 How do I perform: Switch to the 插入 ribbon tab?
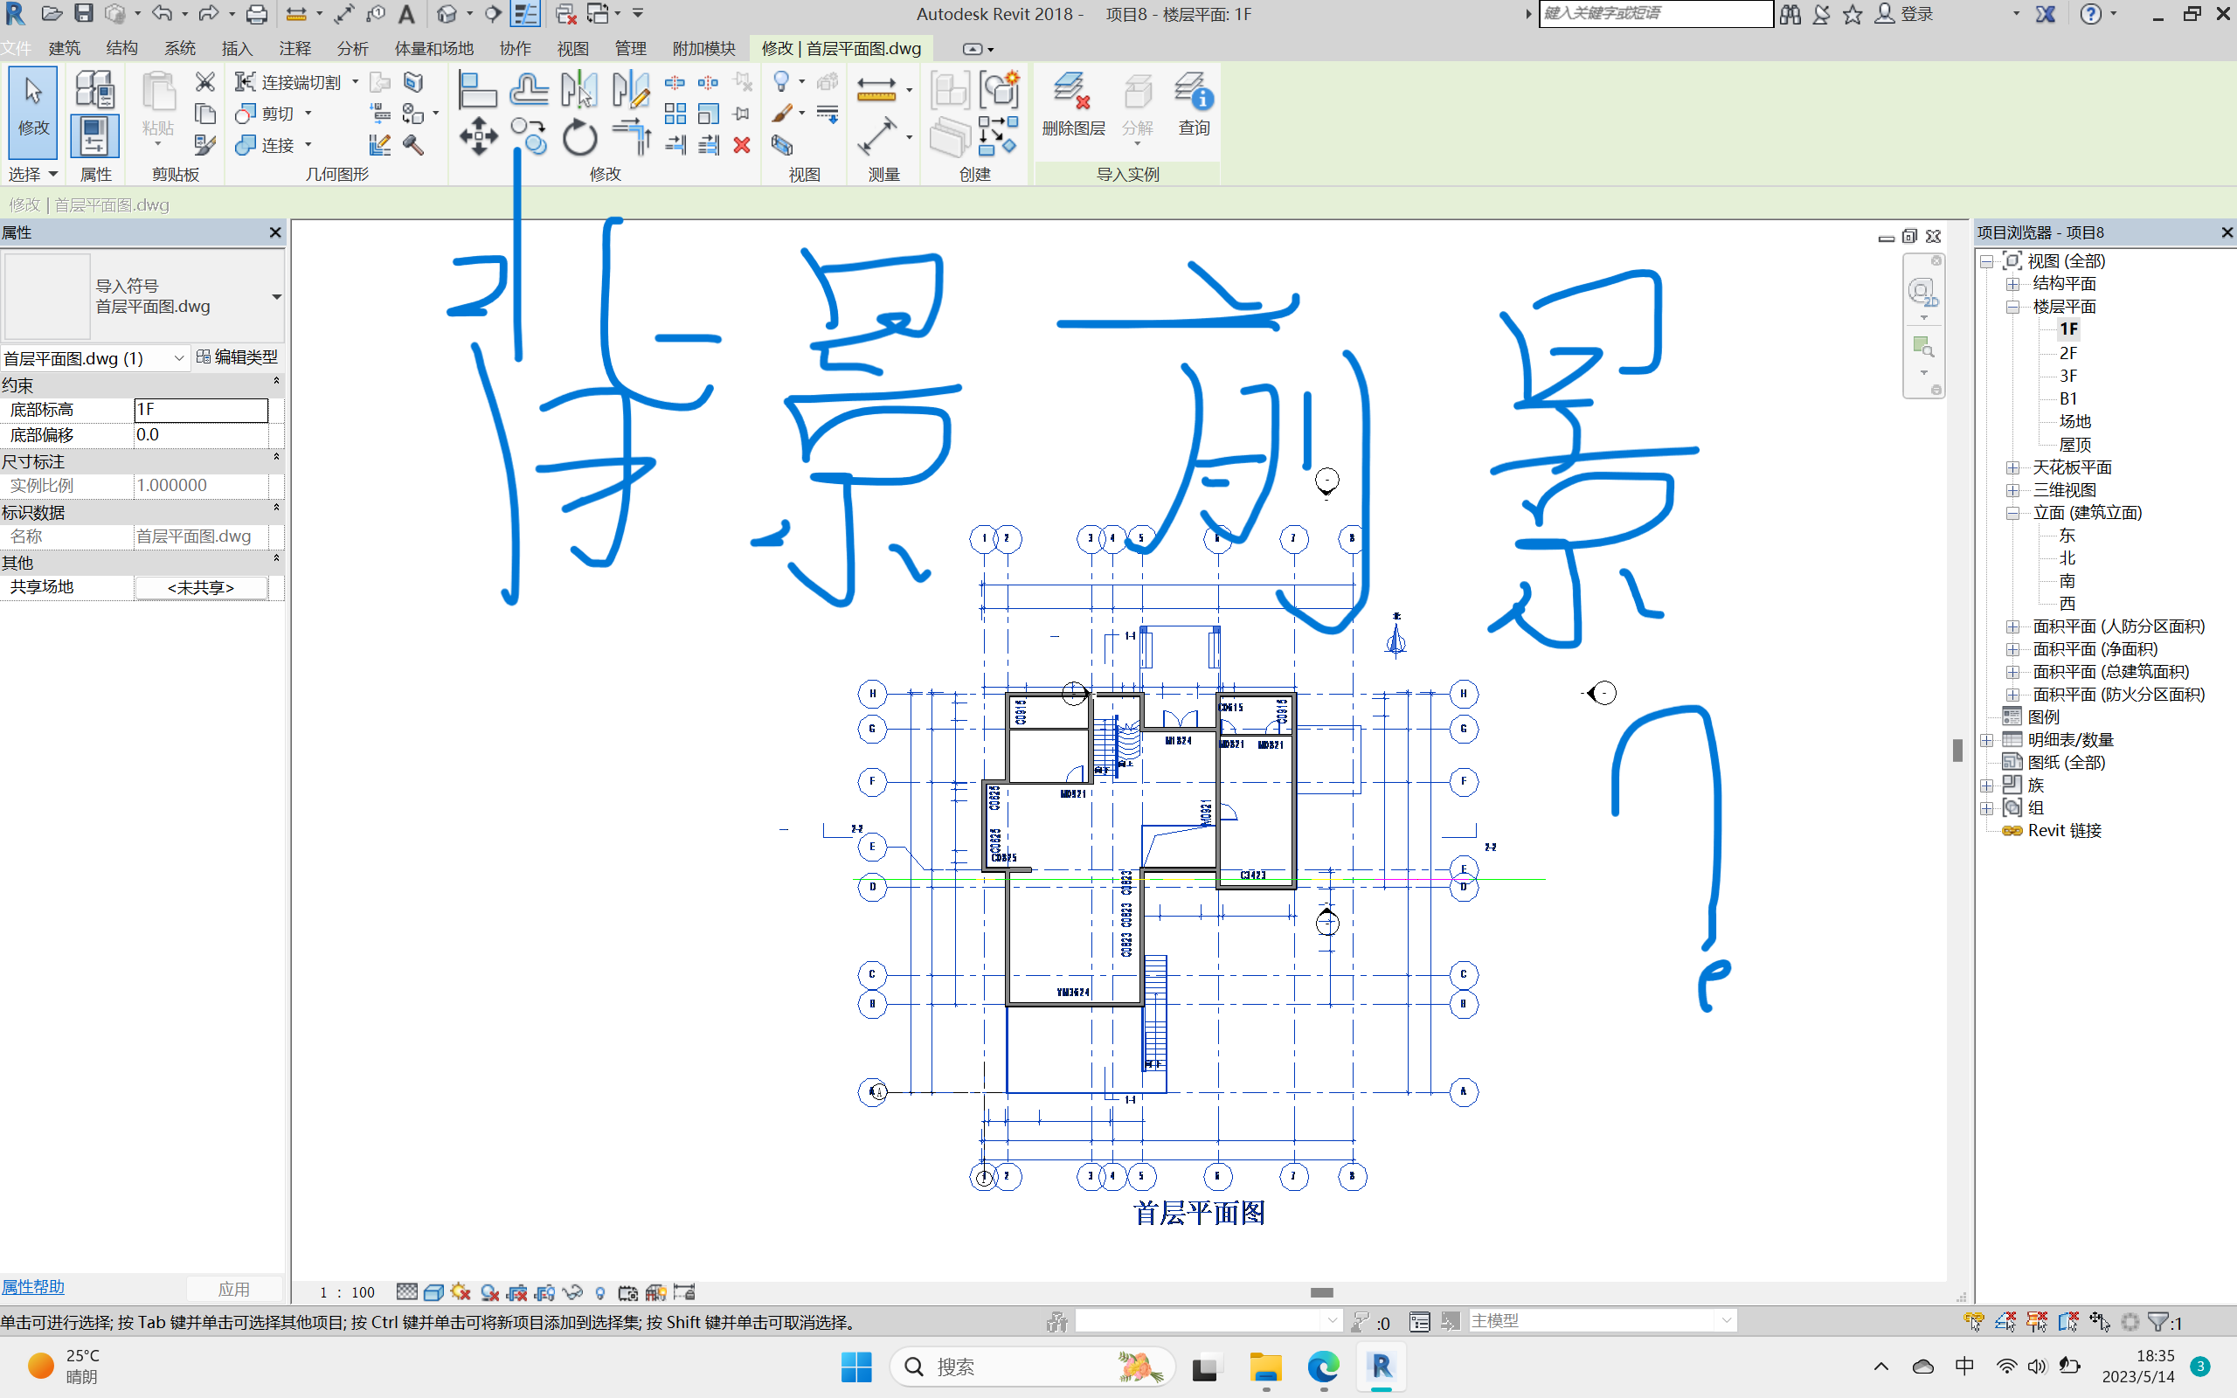tap(237, 48)
